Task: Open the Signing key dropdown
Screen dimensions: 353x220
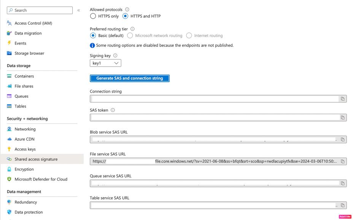Action: (x=105, y=63)
